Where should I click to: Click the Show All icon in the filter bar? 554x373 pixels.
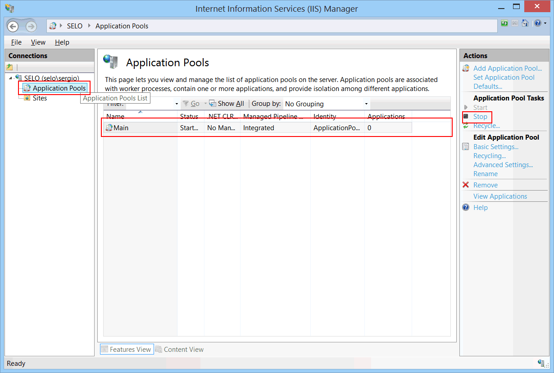click(213, 104)
